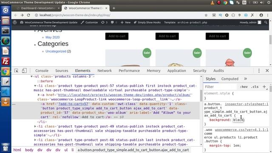Select ul in the DOM breadcrumb
This screenshot has width=272, height=153.
tap(66, 150)
